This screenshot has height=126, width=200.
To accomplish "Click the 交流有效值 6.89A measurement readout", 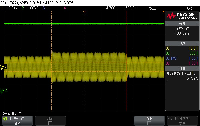I will coord(182,76).
